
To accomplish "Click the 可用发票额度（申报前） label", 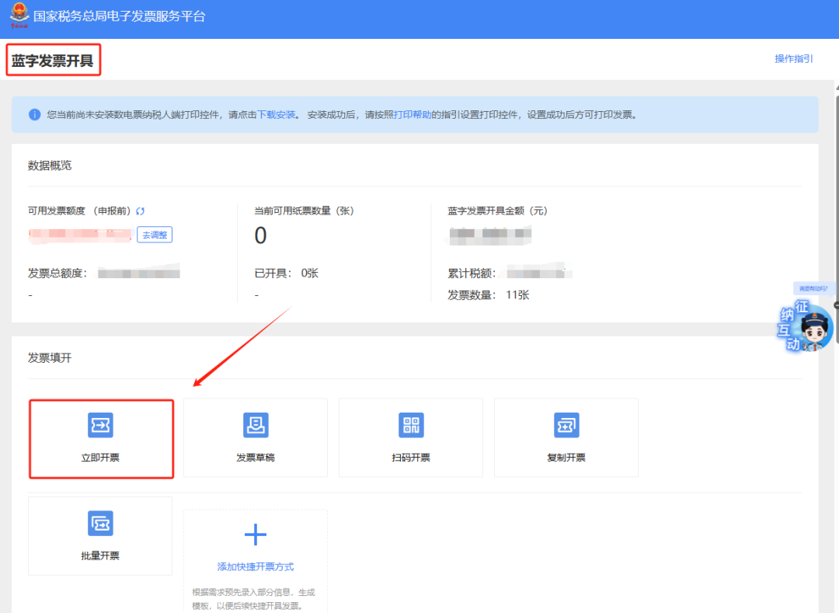I will point(80,211).
